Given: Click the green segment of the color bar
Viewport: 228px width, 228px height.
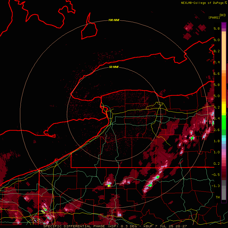Looking at the screenshot, I should [224, 122].
